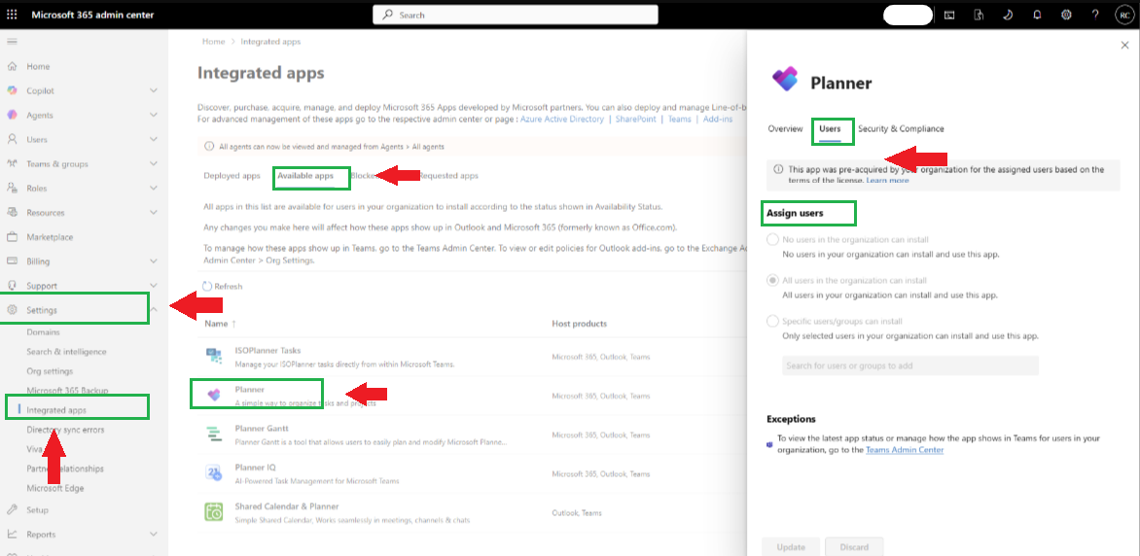The width and height of the screenshot is (1140, 556).
Task: Open Search & intelligence under Settings
Action: [66, 352]
